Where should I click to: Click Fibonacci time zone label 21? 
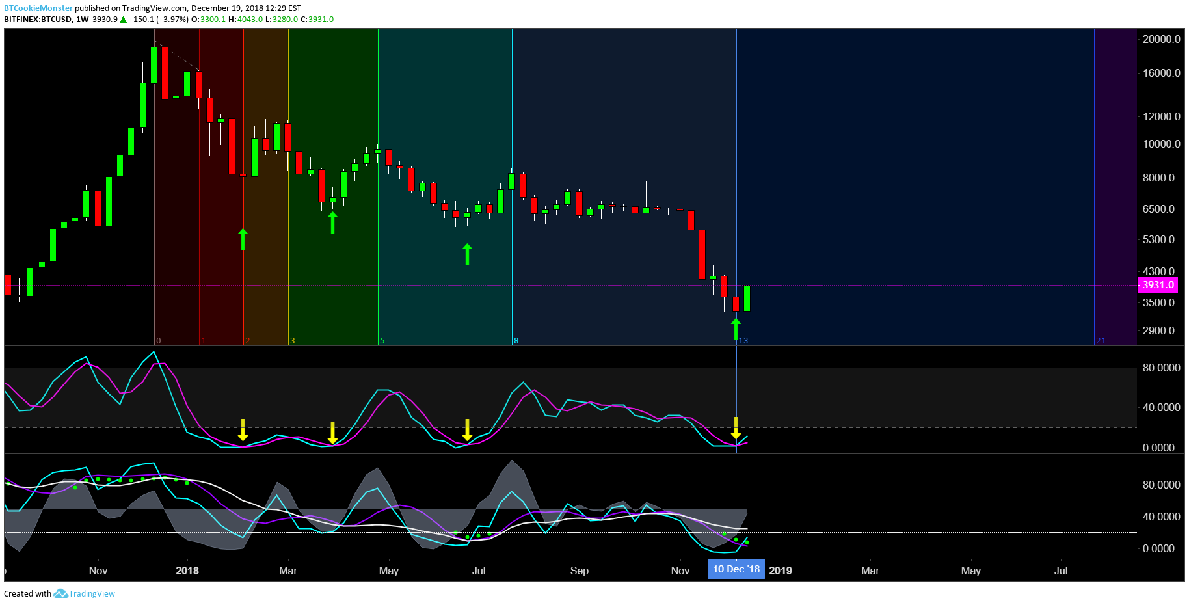(1101, 341)
